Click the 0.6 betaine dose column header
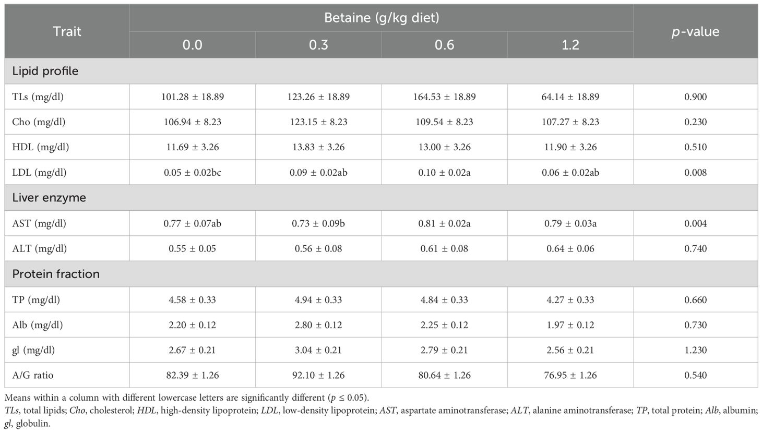Image resolution: width=762 pixels, height=433 pixels. point(444,45)
